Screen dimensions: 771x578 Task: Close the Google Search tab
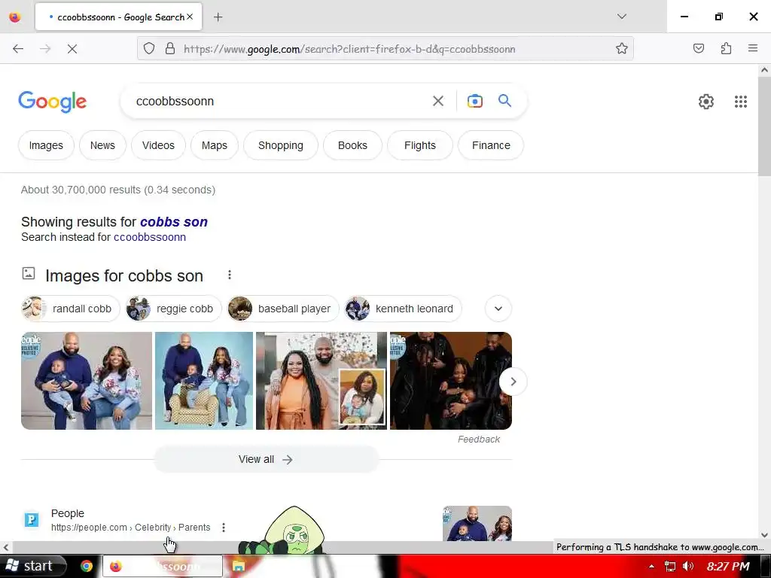coord(190,17)
